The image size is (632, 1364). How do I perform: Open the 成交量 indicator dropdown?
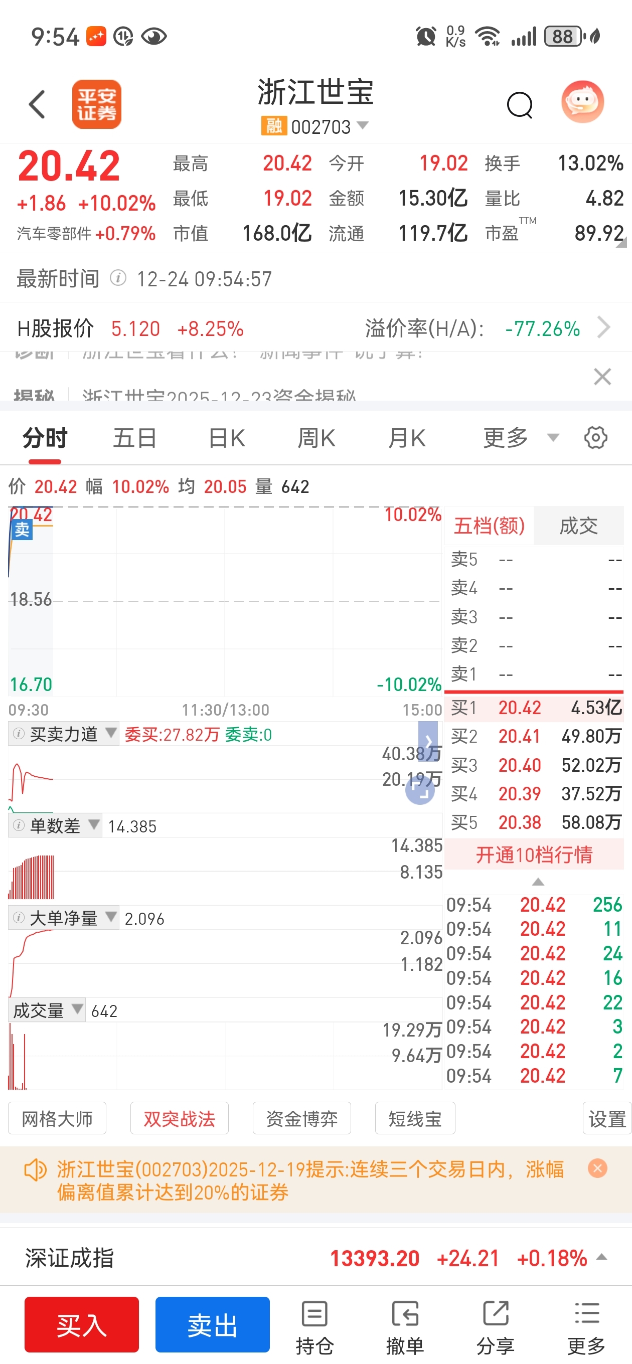[47, 1010]
